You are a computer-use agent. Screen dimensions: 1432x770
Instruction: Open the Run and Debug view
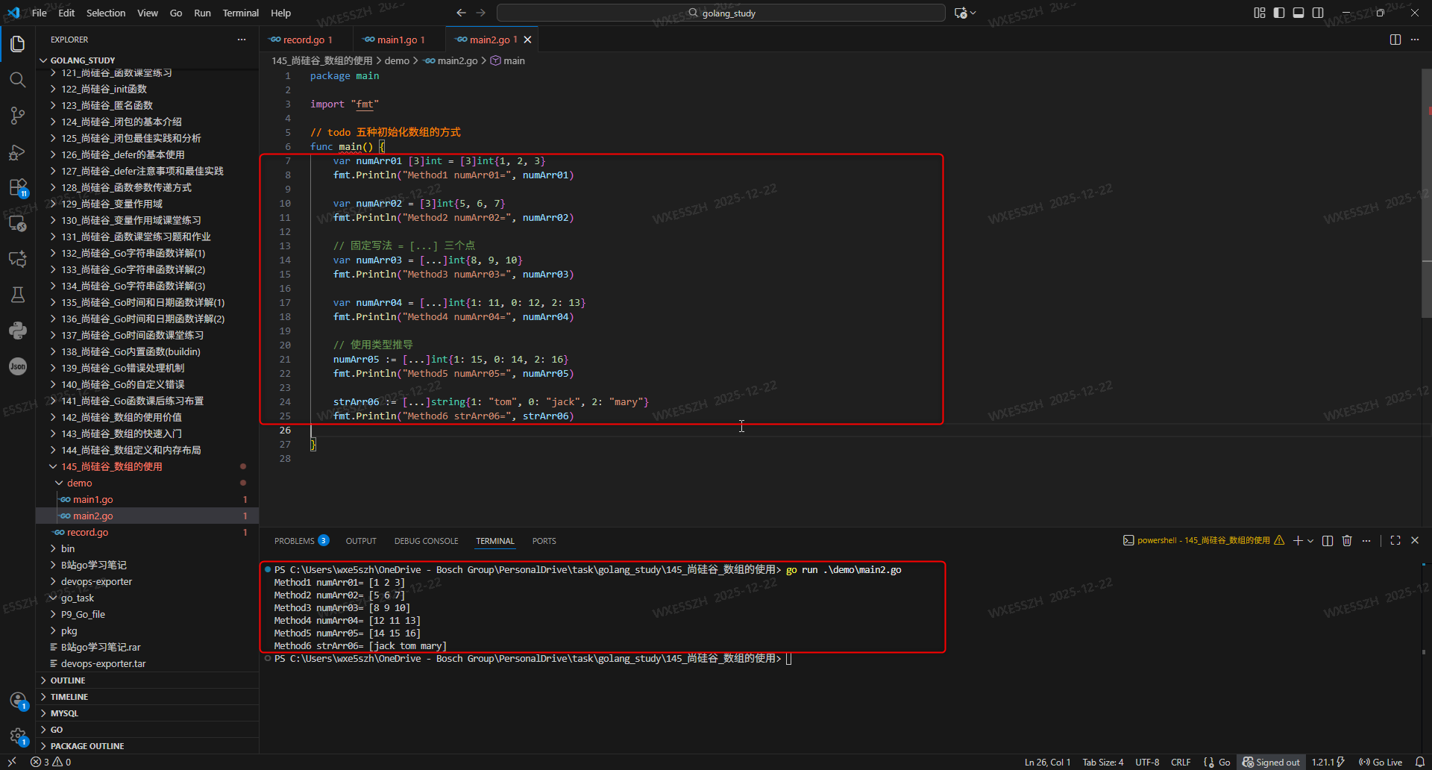pyautogui.click(x=18, y=152)
